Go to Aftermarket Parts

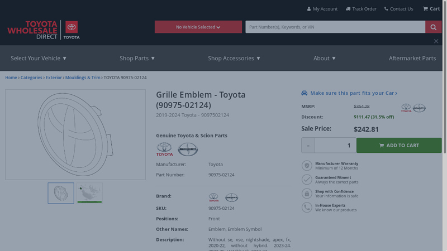412,58
